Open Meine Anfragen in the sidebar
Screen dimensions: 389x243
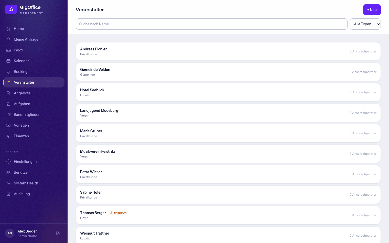[x=34, y=39]
